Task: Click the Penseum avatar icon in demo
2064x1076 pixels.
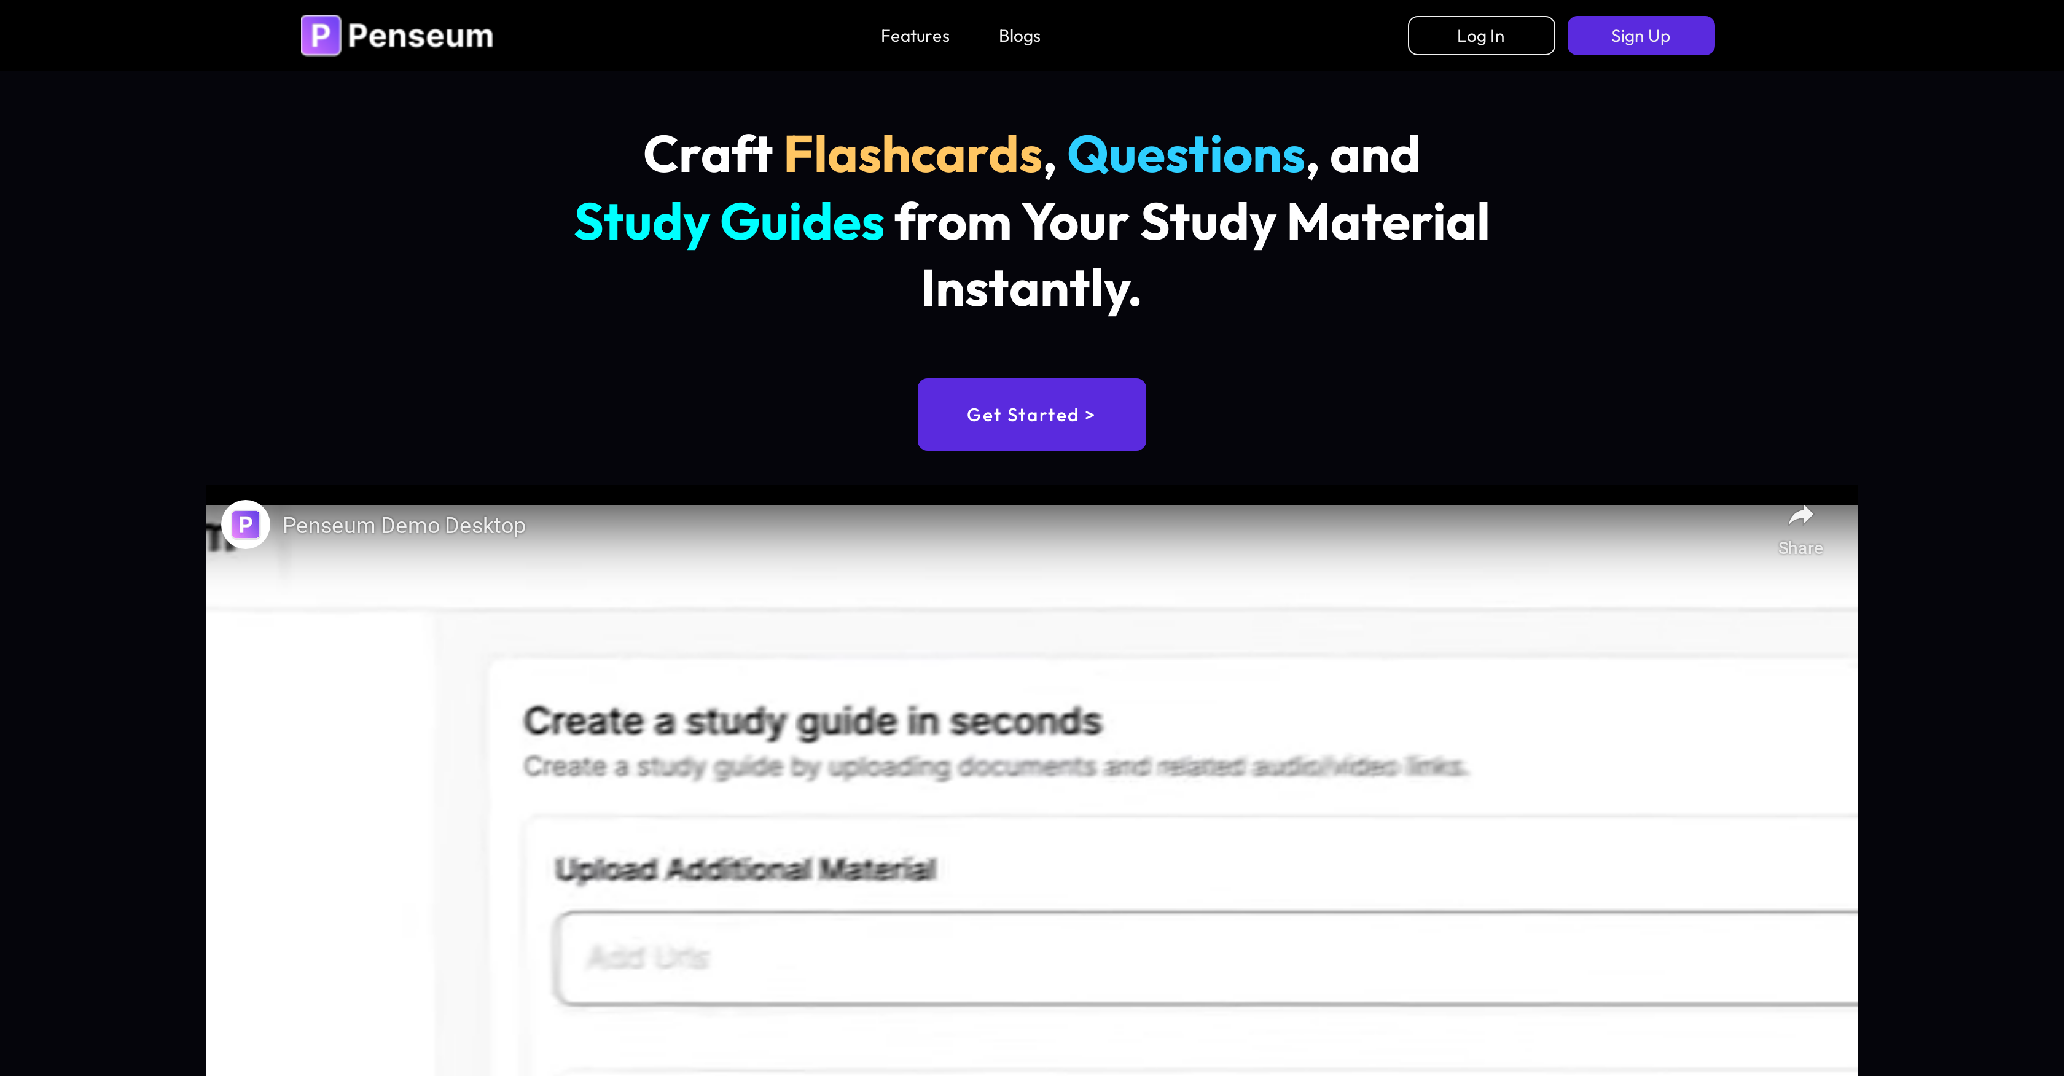Action: [x=246, y=524]
